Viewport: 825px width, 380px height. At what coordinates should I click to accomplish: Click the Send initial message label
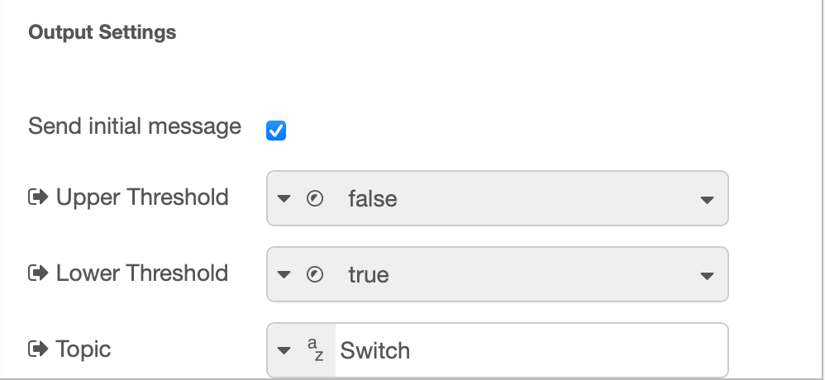pos(135,126)
